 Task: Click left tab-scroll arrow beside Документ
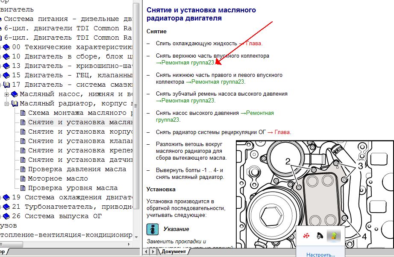point(147,251)
